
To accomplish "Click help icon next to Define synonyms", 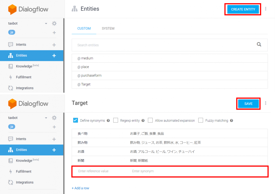I will (108, 121).
